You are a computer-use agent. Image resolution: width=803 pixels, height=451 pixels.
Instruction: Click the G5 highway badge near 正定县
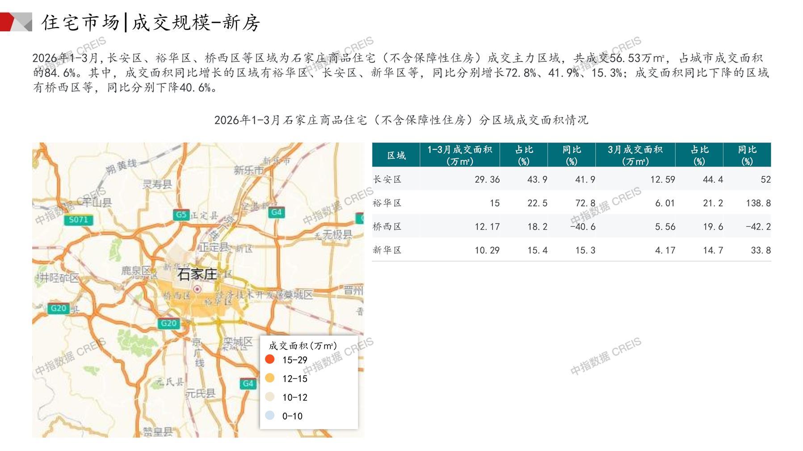(x=181, y=215)
